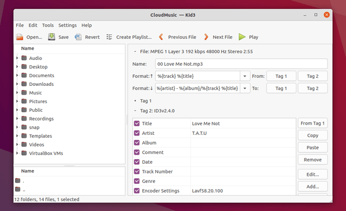Click the Add... frame button
Viewport: 346px width, 211px height.
[313, 187]
